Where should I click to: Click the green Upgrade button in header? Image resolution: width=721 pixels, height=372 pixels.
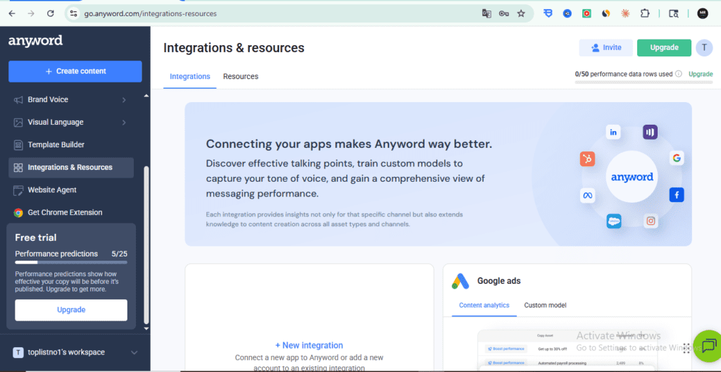pos(664,48)
